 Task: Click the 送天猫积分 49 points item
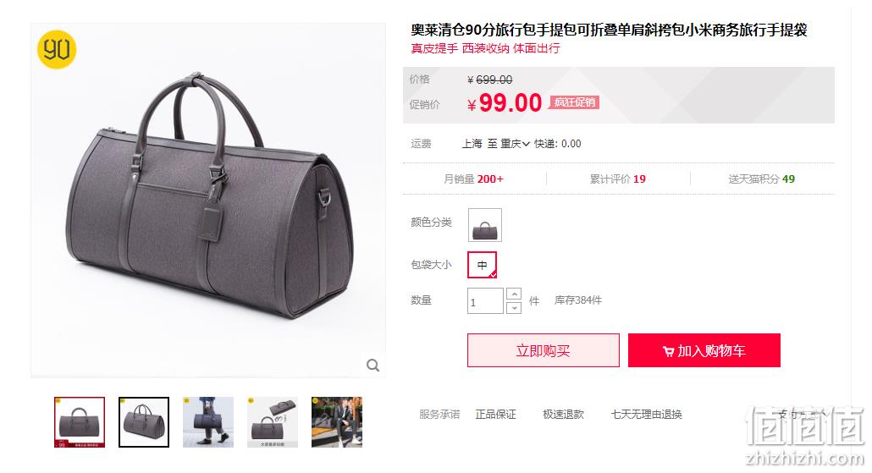[x=762, y=179]
